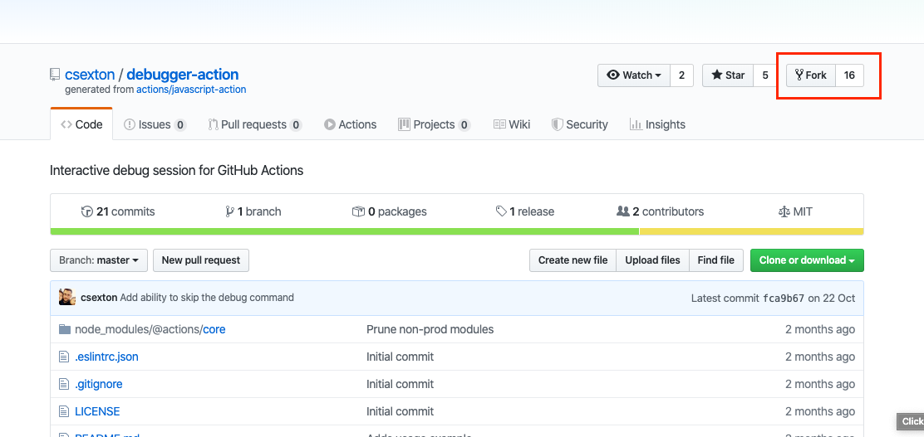Open latest commit hash fca9b67

[783, 299]
